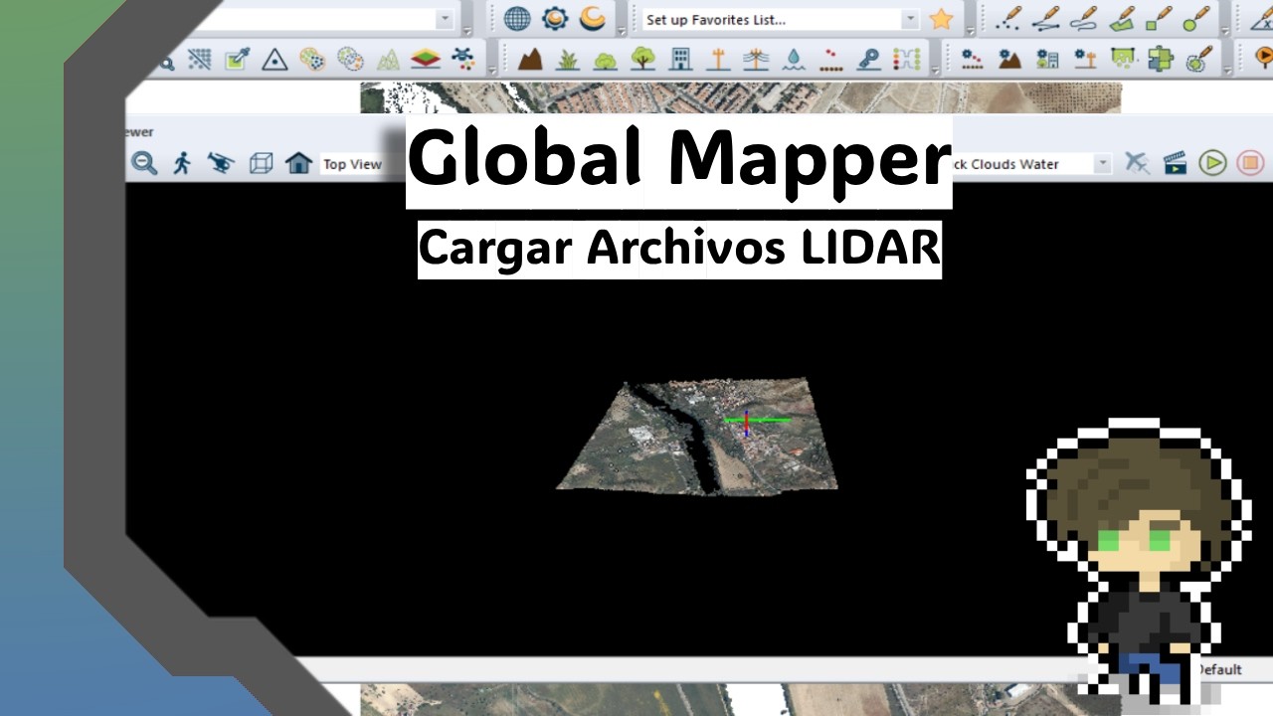Expand the top-left blank combo box arrow
The height and width of the screenshot is (716, 1273).
click(x=445, y=20)
